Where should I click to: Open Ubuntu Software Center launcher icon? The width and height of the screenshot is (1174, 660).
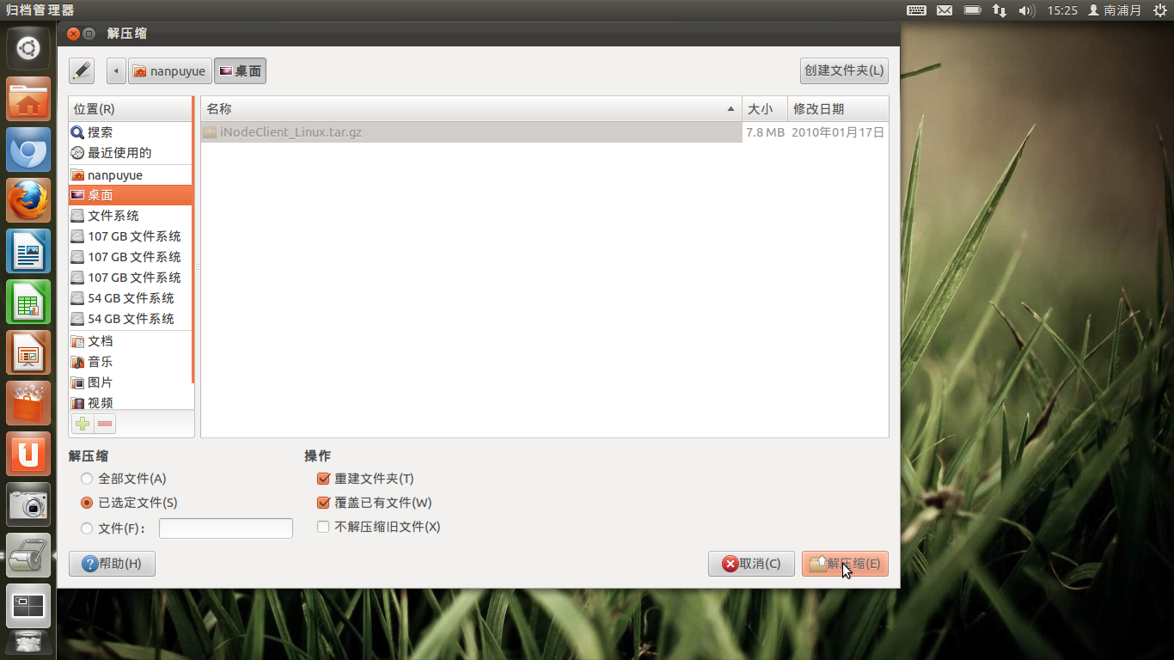click(x=28, y=403)
